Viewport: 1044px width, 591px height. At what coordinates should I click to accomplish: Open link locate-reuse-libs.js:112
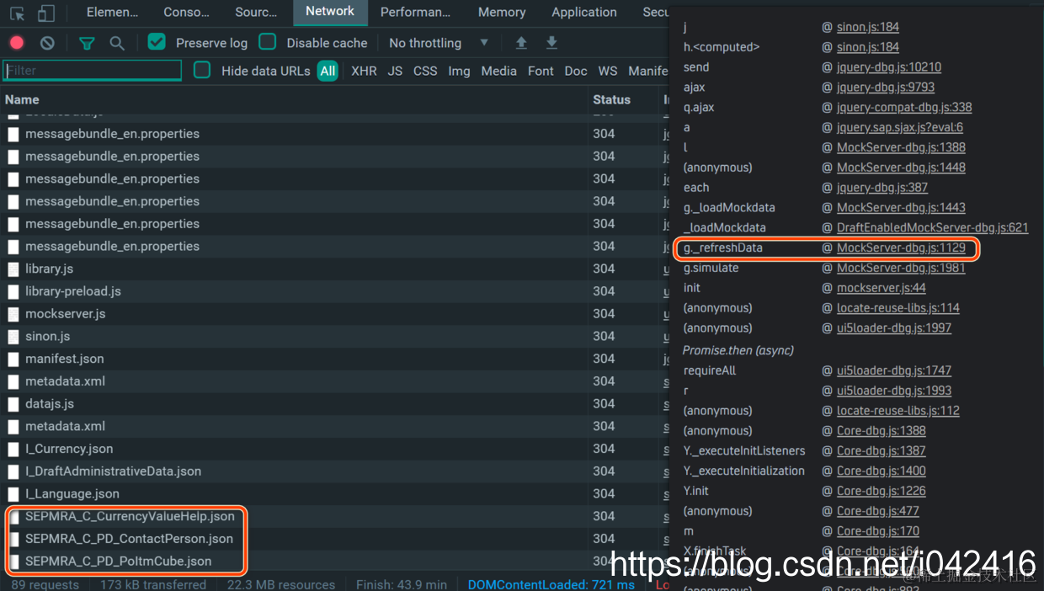(x=898, y=411)
